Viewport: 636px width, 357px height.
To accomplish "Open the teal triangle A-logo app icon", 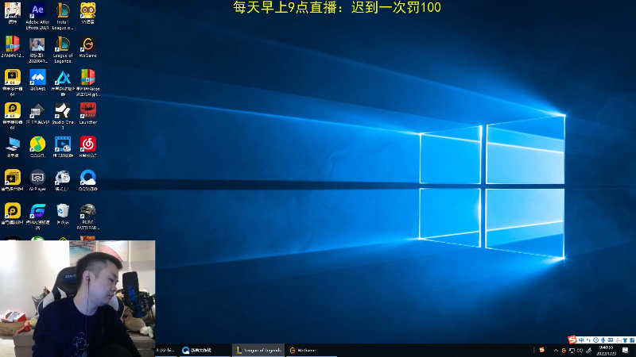I will [63, 83].
